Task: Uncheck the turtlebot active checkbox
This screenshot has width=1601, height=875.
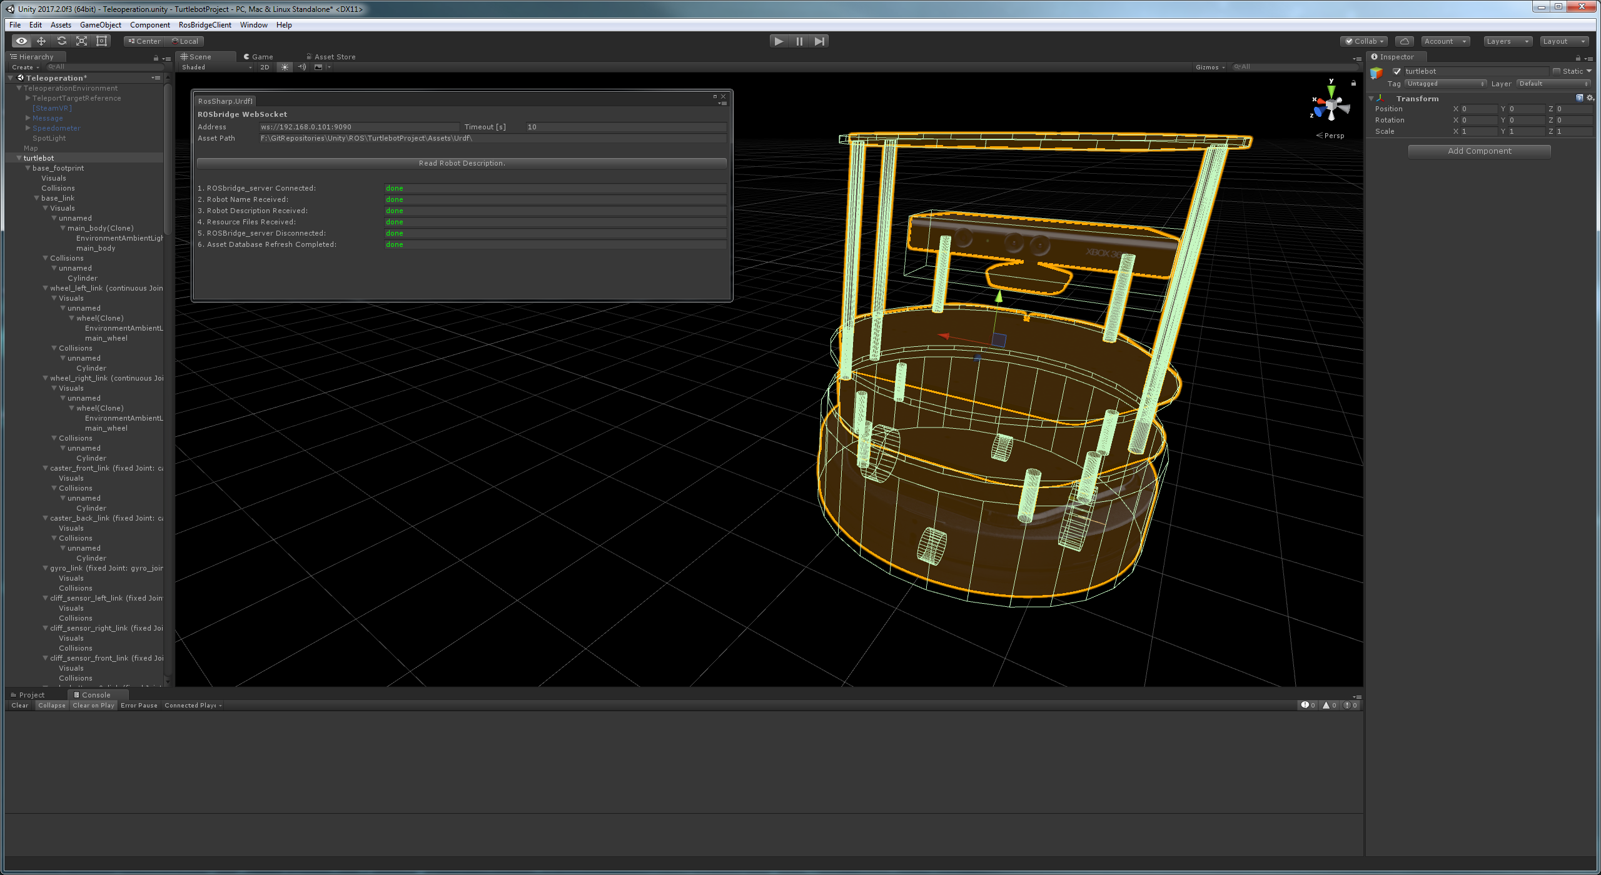Action: coord(1396,71)
